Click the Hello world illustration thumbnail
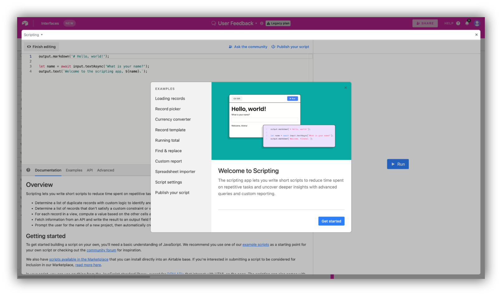This screenshot has height=296, width=502. click(282, 121)
